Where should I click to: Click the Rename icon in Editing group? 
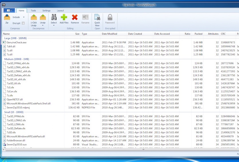pyautogui.click(x=85, y=17)
